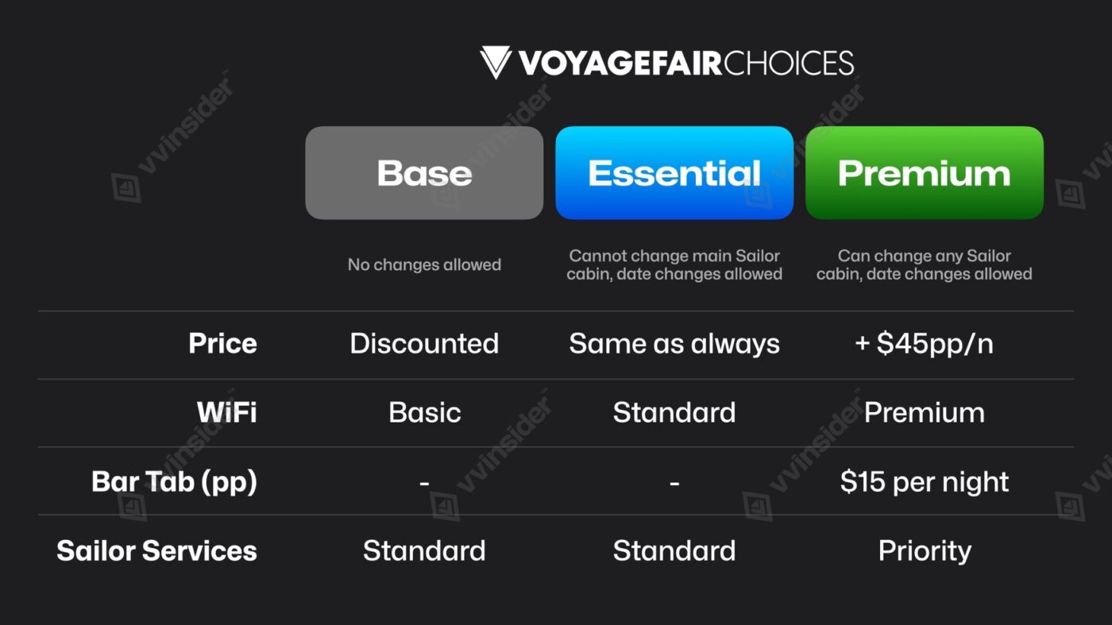Image resolution: width=1112 pixels, height=625 pixels.
Task: Click the Basic WiFi value
Action: coord(424,413)
